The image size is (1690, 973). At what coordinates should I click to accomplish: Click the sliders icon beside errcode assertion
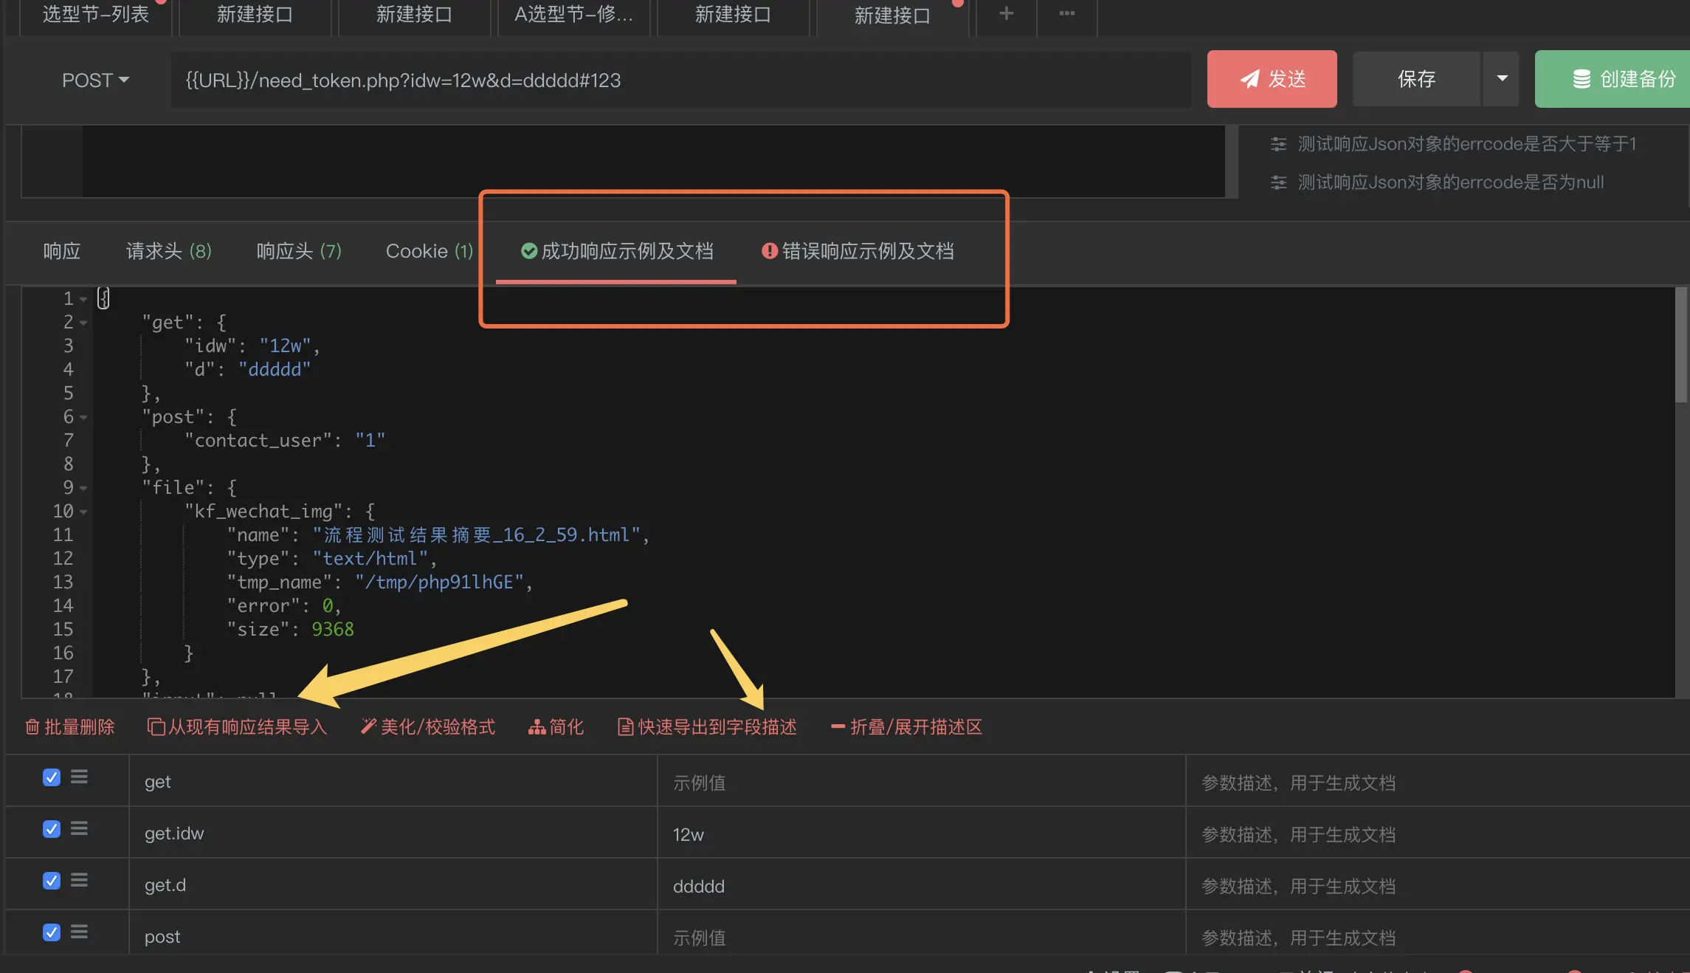coord(1278,144)
